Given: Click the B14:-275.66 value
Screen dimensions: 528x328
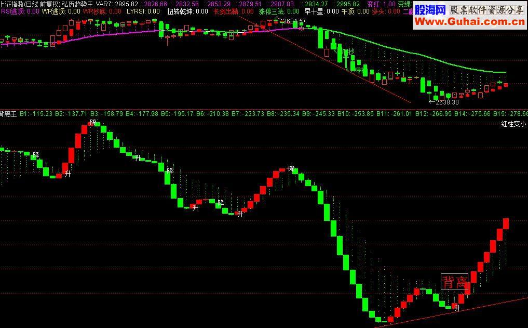Looking at the screenshot, I should (472, 114).
